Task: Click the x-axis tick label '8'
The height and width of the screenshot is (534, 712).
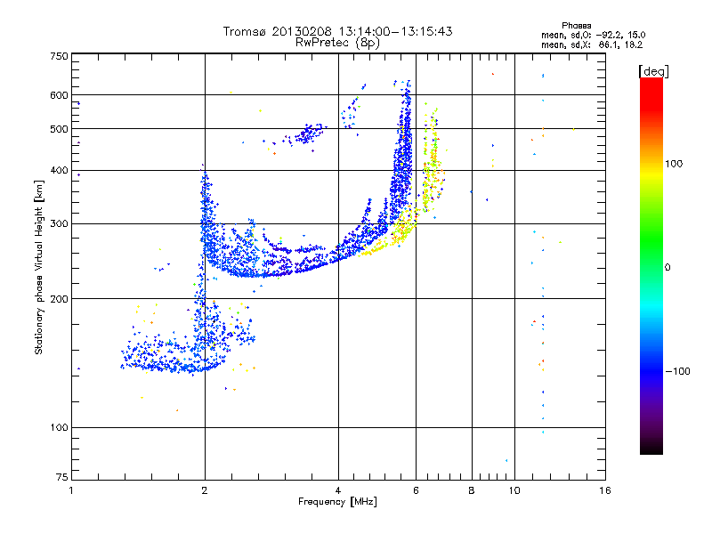Action: (x=472, y=490)
